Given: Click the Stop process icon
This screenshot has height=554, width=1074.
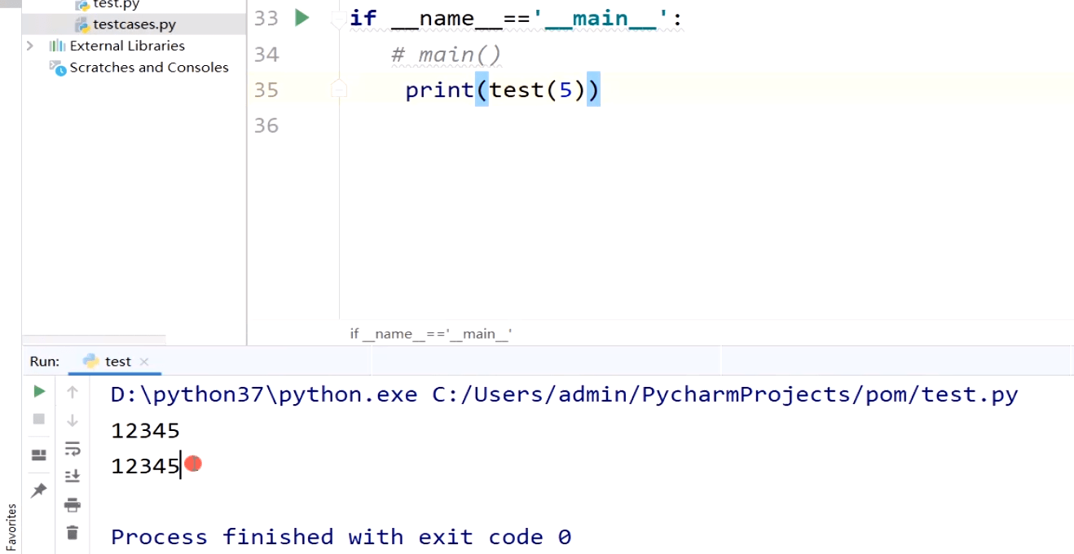Looking at the screenshot, I should (x=38, y=419).
